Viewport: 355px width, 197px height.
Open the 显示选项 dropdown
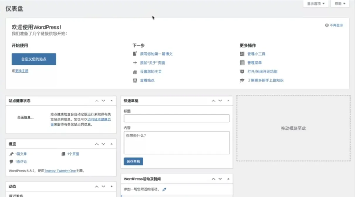coord(315,4)
